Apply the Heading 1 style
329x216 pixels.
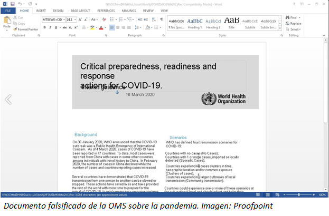point(195,23)
